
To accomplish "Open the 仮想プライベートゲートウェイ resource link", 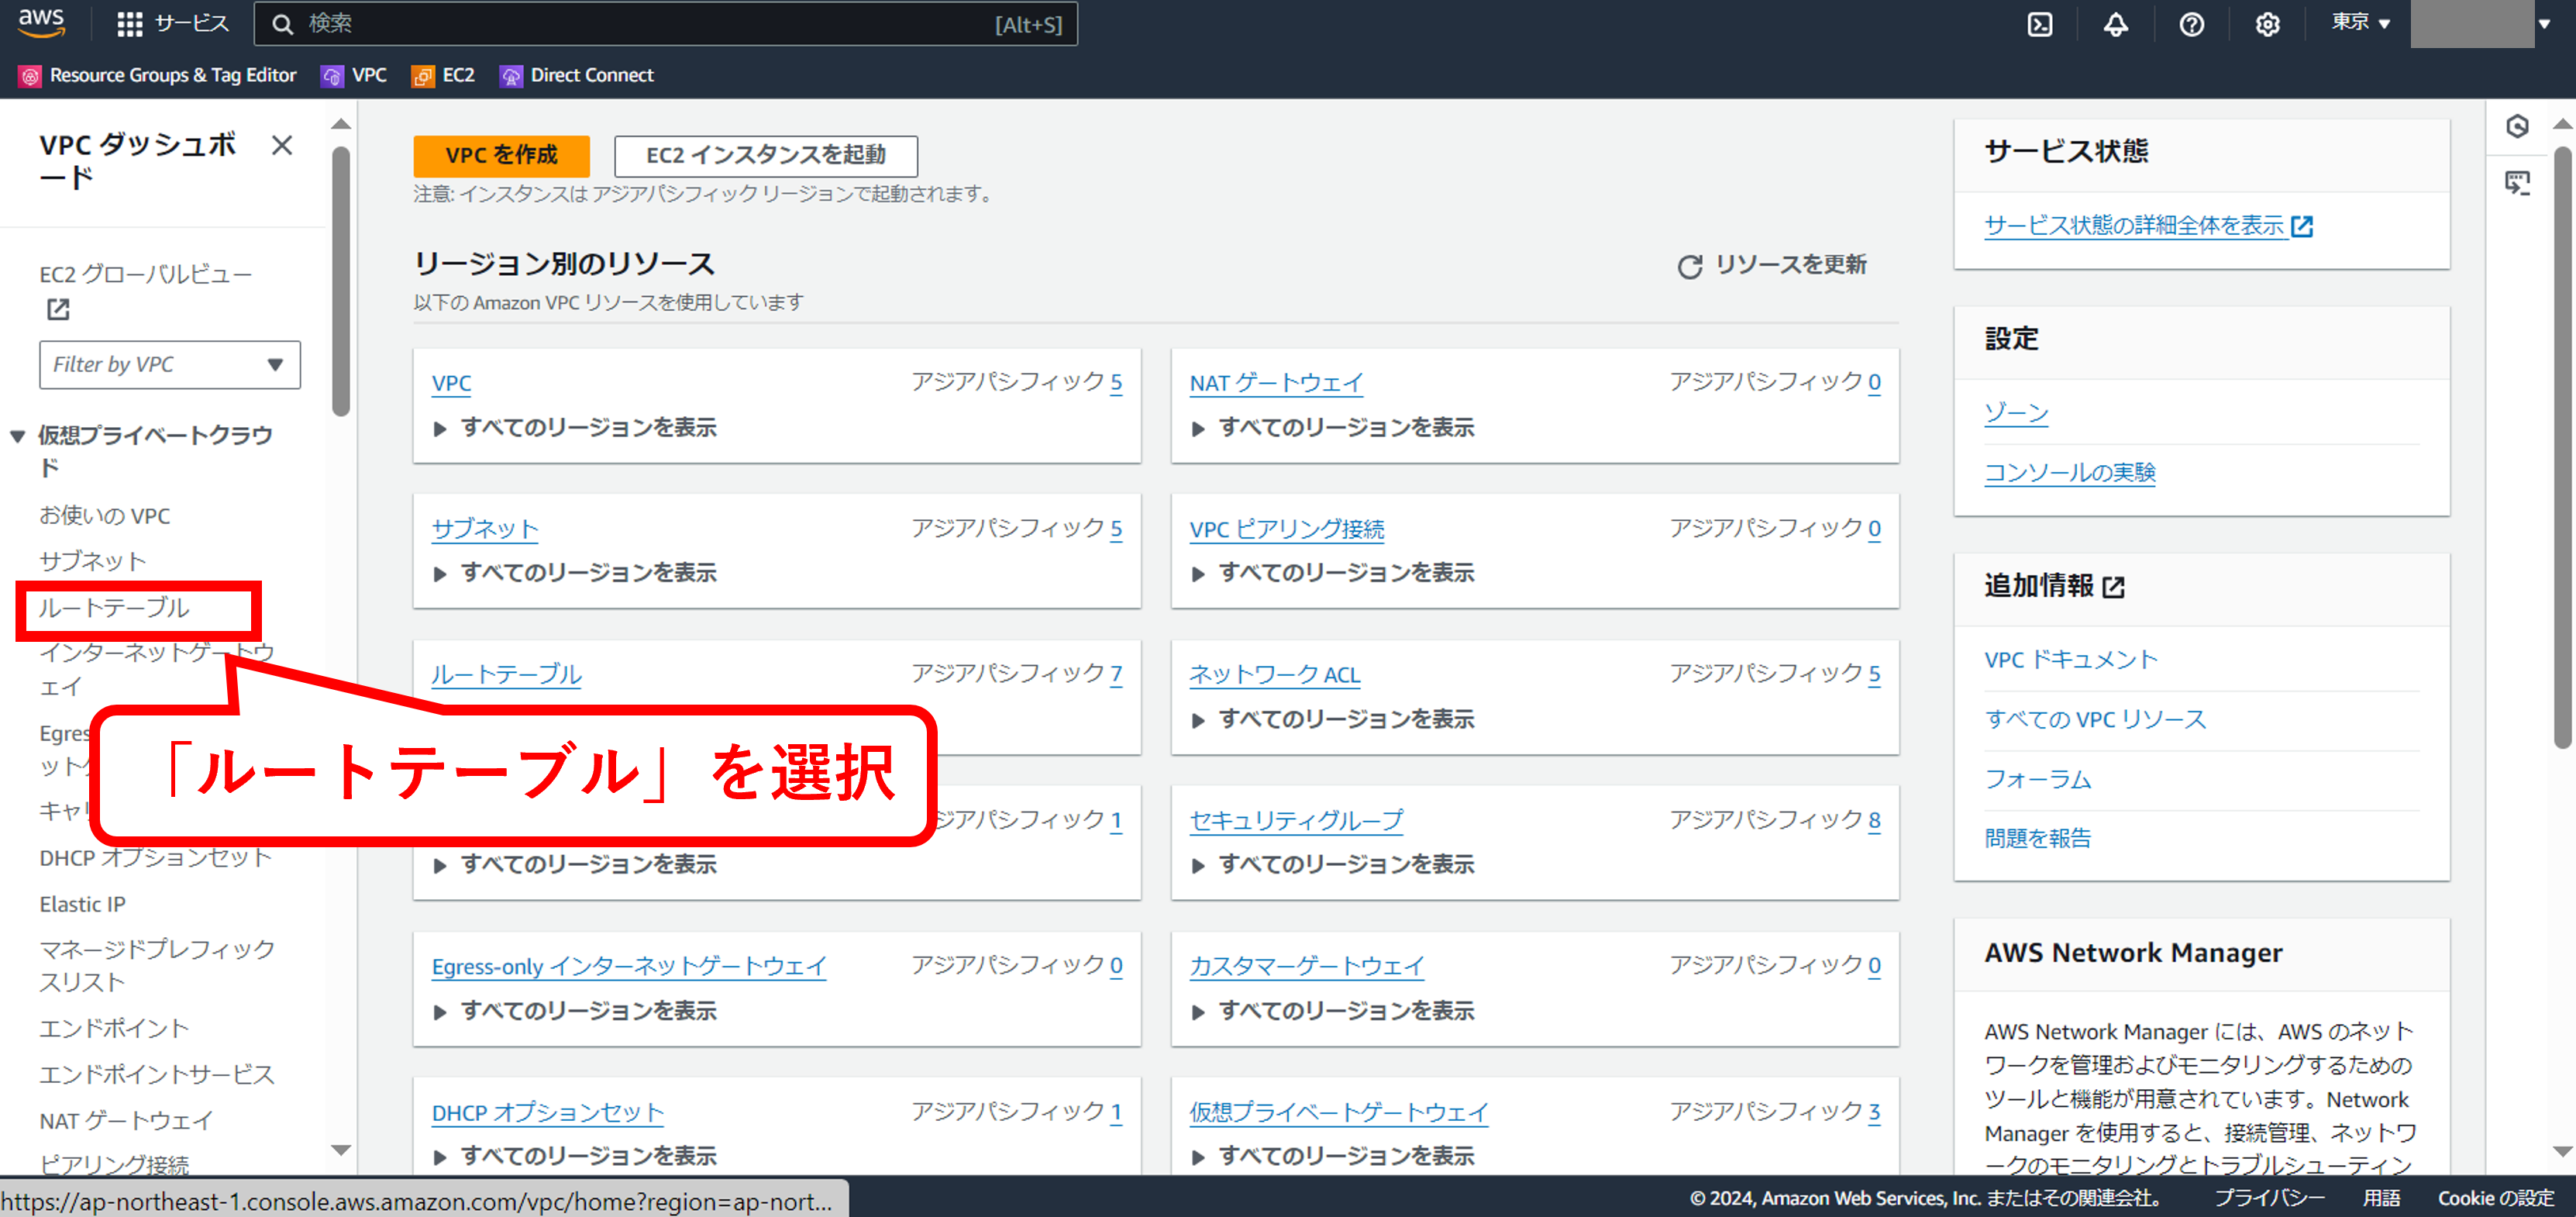I will pos(1339,1112).
